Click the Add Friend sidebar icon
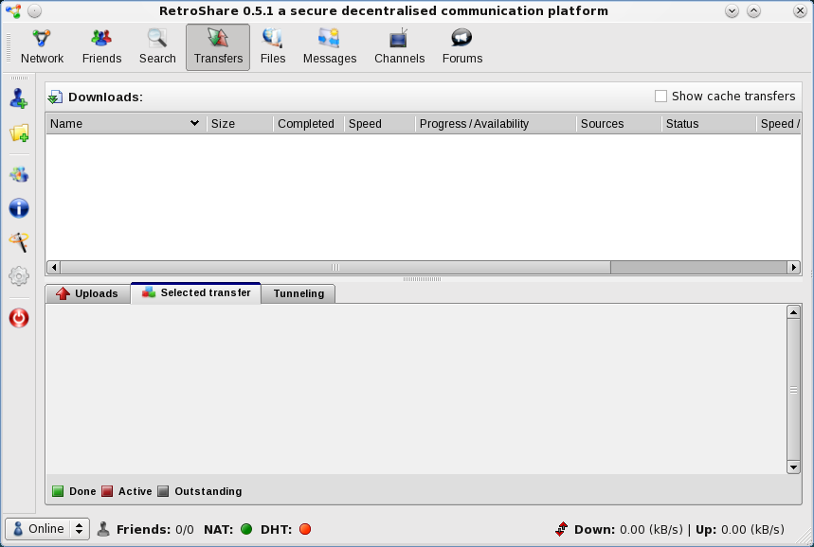The image size is (814, 547). pyautogui.click(x=19, y=98)
